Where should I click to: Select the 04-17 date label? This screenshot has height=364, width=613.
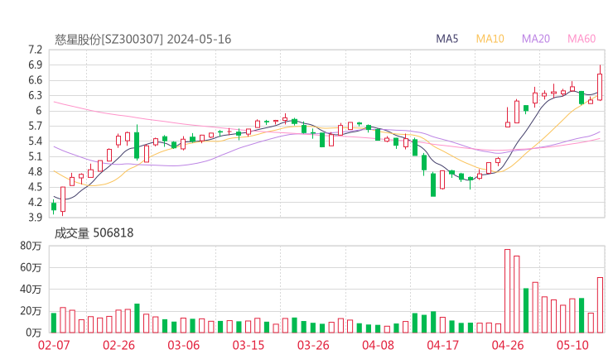[x=443, y=345]
